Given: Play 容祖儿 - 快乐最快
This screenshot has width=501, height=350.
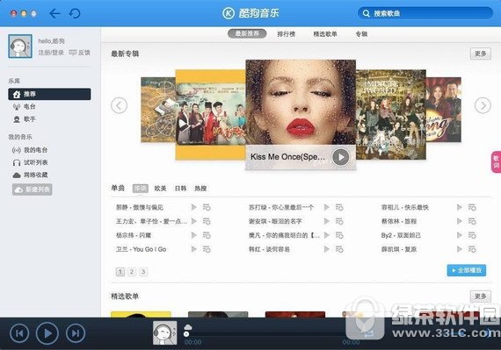Looking at the screenshot, I should [459, 208].
